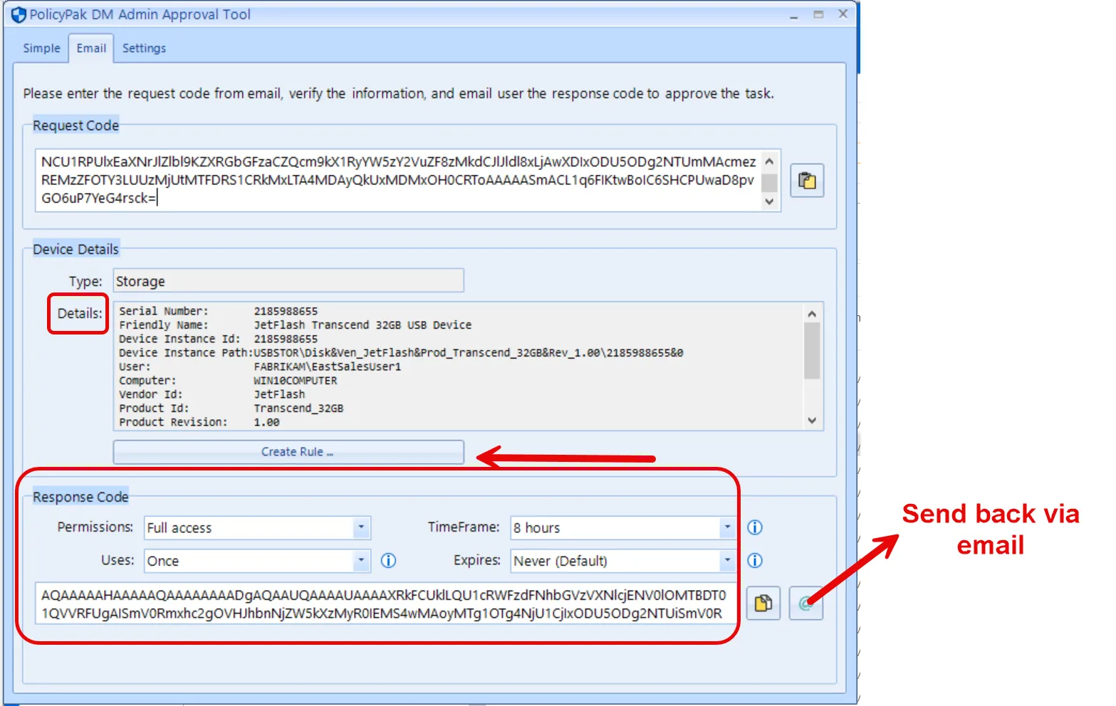This screenshot has height=706, width=1116.
Task: Show info about the Expires setting
Action: 755,560
